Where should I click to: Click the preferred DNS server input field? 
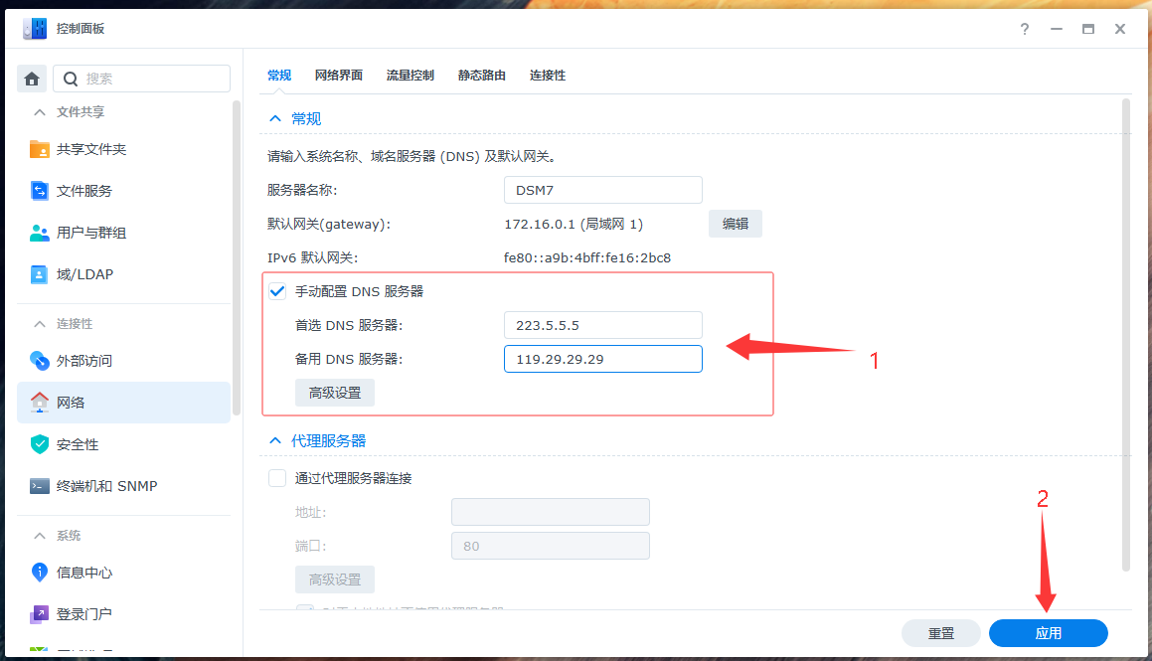coord(602,325)
